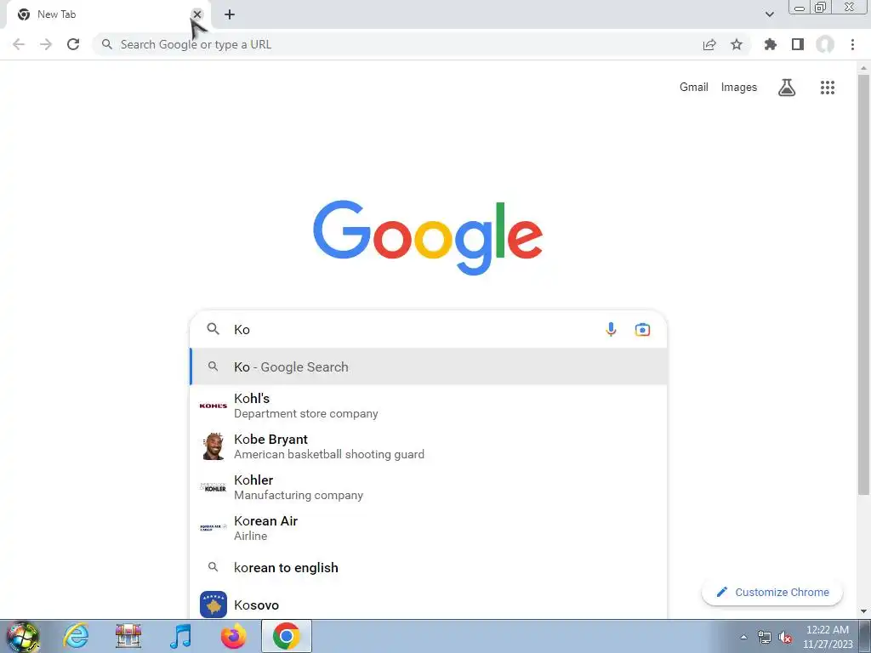Click the Chrome taskbar icon
Viewport: 871px width, 653px height.
click(286, 636)
